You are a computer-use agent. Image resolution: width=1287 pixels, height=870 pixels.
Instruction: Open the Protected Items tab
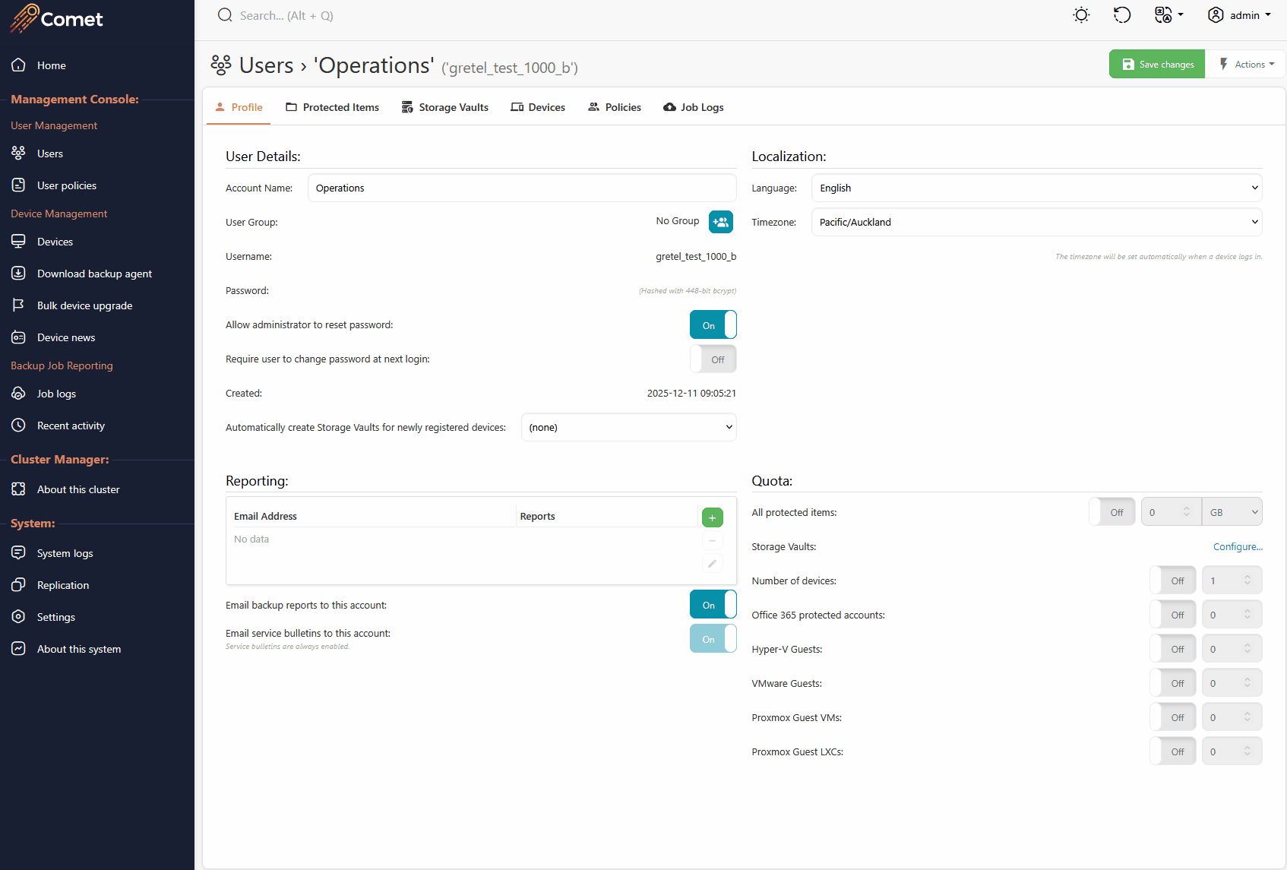[332, 107]
